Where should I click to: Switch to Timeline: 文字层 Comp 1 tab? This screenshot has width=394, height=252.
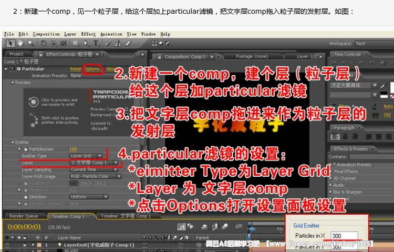click(x=126, y=216)
